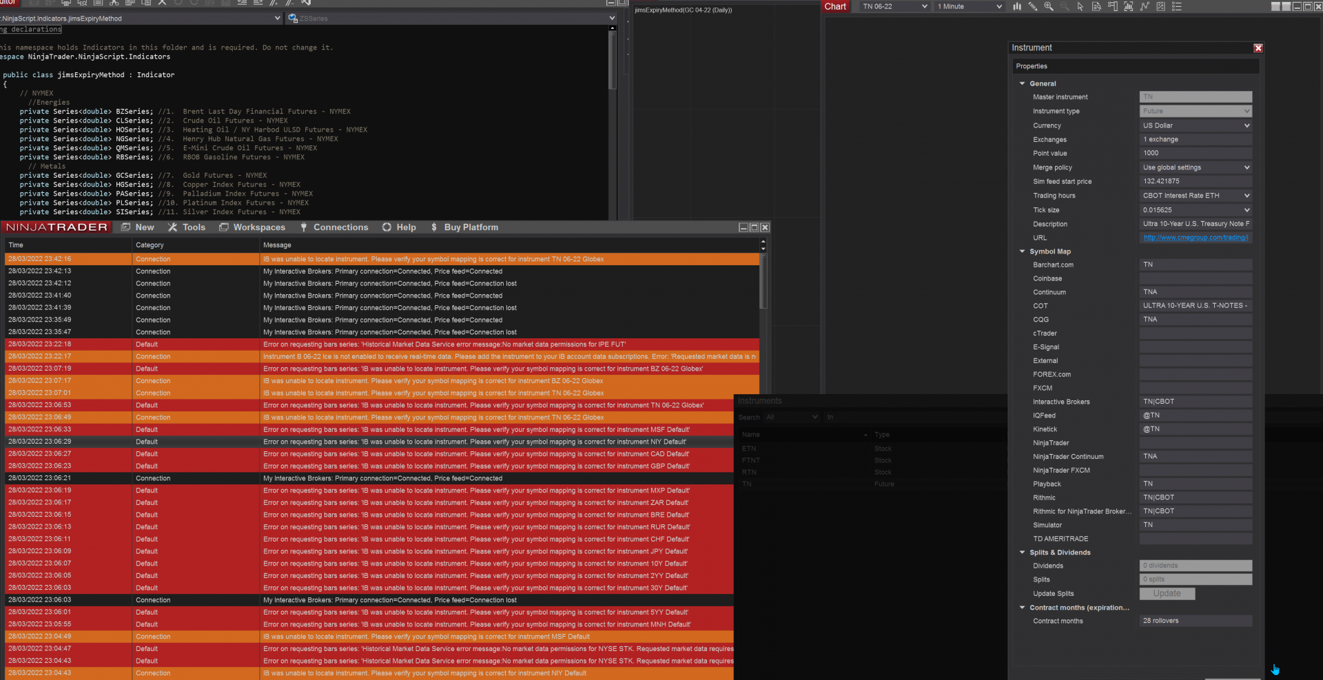Select the TN Future row in Instruments list
The height and width of the screenshot is (680, 1323).
coord(874,484)
